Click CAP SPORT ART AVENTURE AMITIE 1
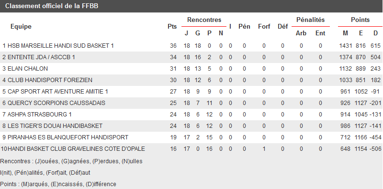The image size is (383, 189). point(57,92)
